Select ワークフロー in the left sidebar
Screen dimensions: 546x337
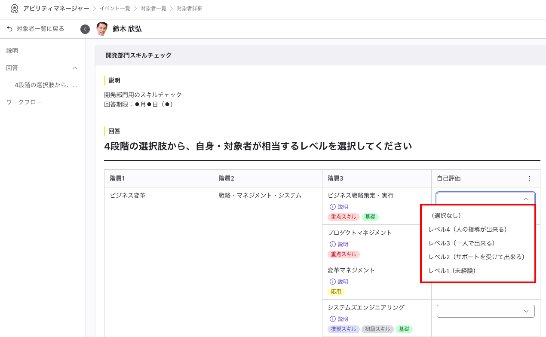[21, 101]
